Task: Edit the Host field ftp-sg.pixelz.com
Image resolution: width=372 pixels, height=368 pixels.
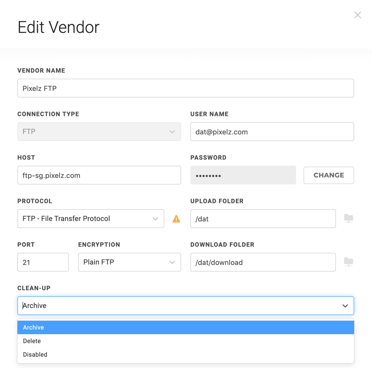Action: 99,175
